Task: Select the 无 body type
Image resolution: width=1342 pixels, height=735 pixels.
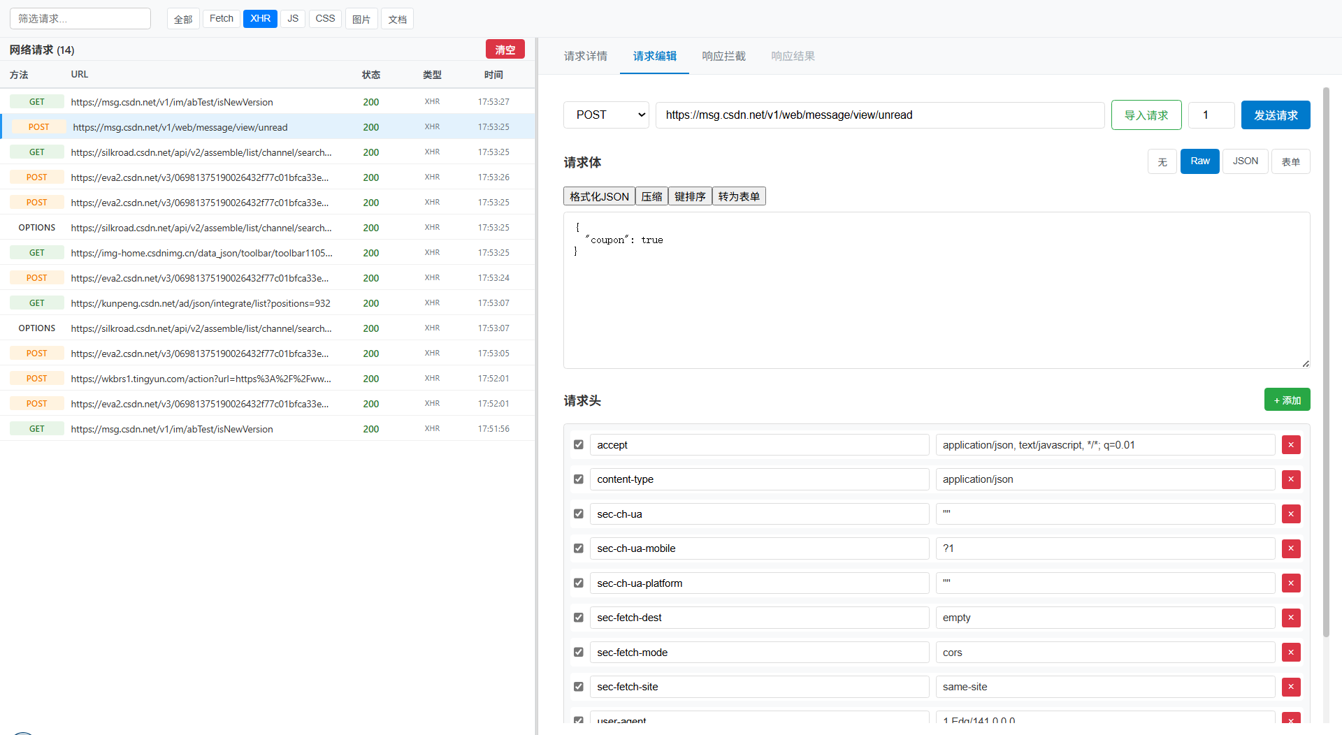Action: coord(1162,161)
